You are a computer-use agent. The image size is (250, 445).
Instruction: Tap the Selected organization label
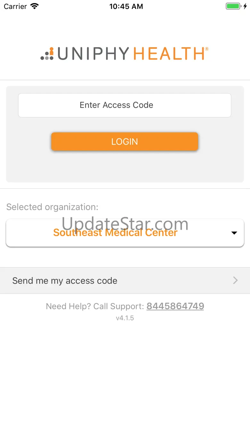click(52, 207)
